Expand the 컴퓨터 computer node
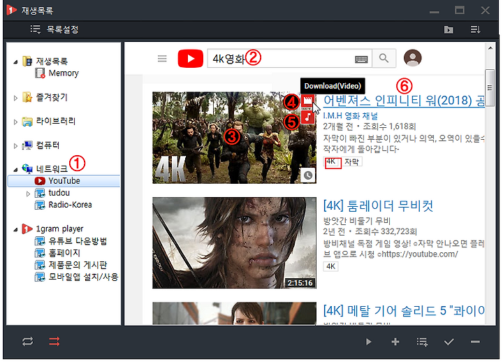Viewport: 503px width, 362px height. [15, 145]
